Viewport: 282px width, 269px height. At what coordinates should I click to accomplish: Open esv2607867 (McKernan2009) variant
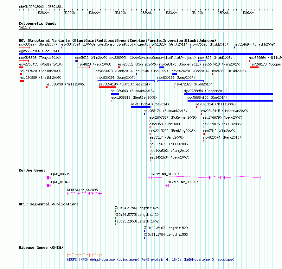click(x=173, y=117)
